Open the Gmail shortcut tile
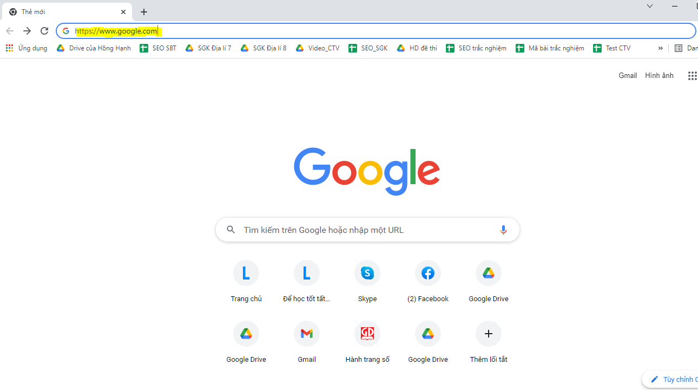The height and width of the screenshot is (390, 698). 307,334
